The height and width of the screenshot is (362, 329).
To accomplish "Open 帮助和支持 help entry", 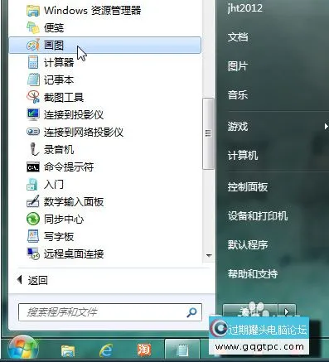I will 253,273.
